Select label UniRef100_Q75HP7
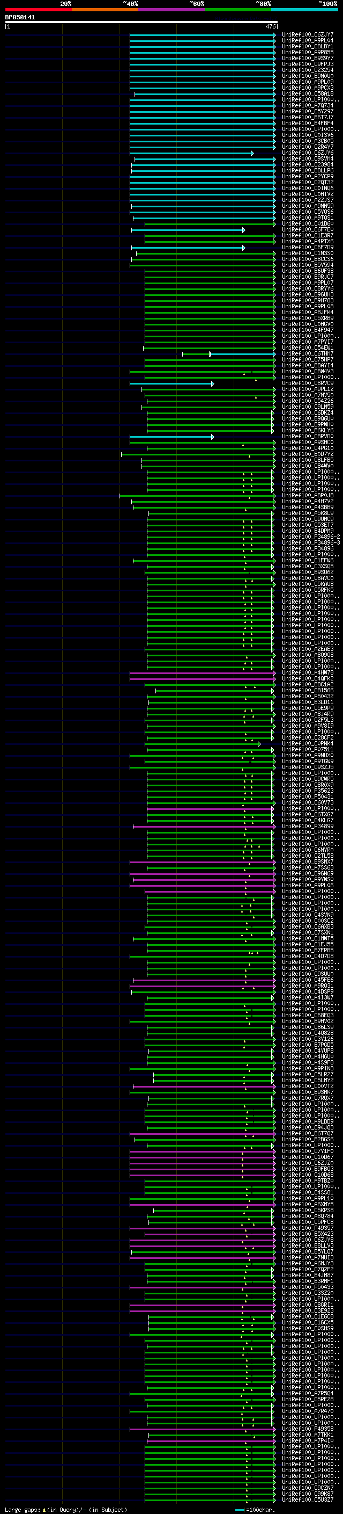The height and width of the screenshot is (1514, 343). click(307, 360)
